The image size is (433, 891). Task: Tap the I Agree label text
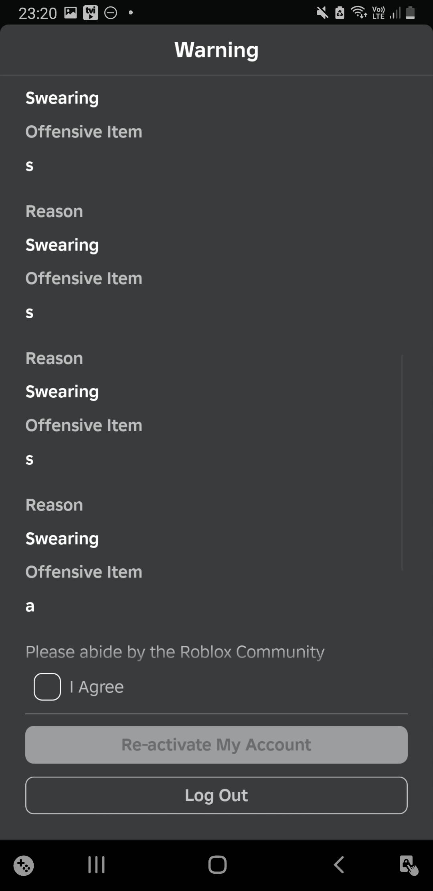click(x=97, y=687)
